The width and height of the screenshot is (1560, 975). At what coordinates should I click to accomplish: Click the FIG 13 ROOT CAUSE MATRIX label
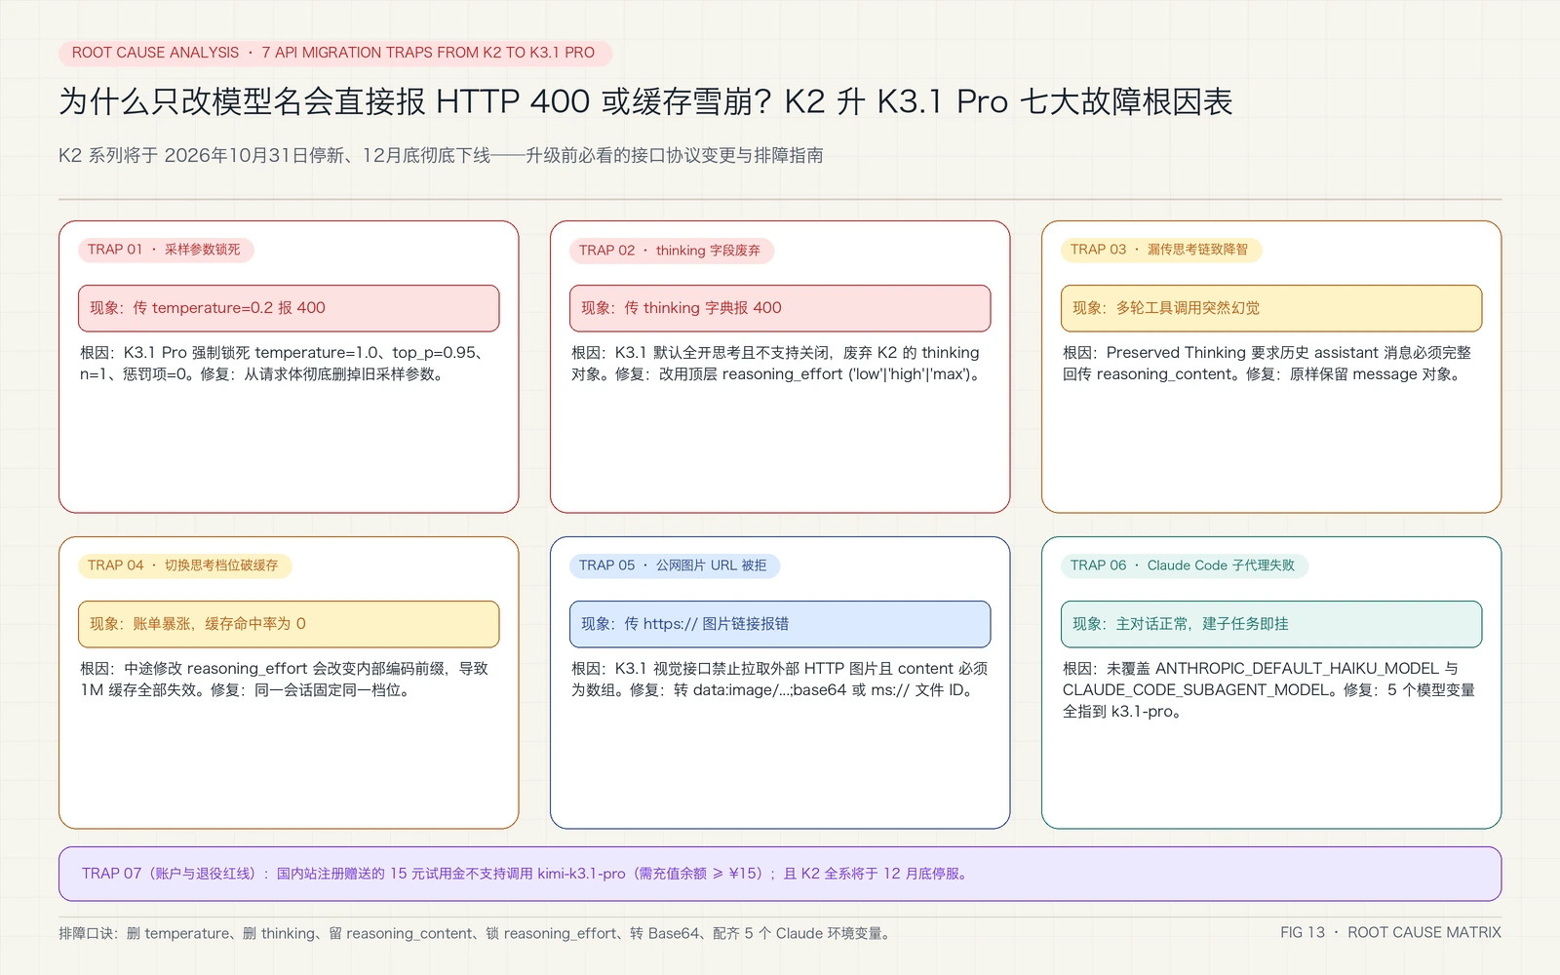point(1390,933)
